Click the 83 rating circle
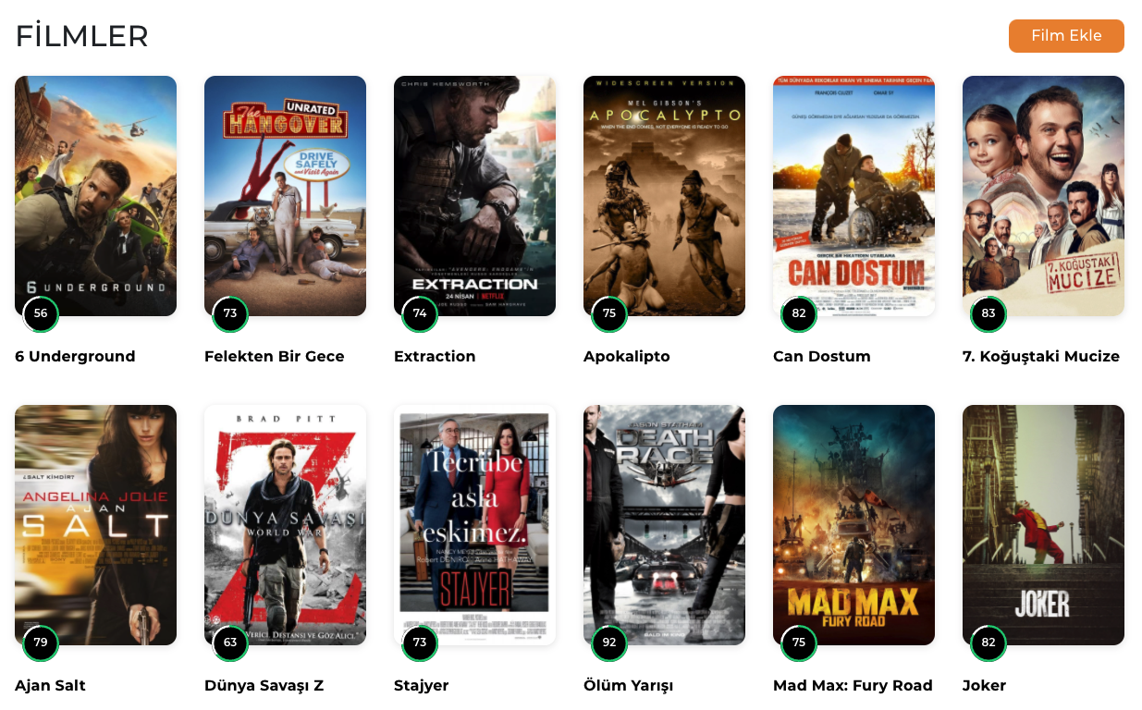Viewport: 1142px width, 710px height. tap(989, 313)
